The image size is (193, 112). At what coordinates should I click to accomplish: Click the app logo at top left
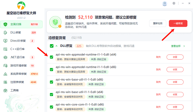coord(21,6)
